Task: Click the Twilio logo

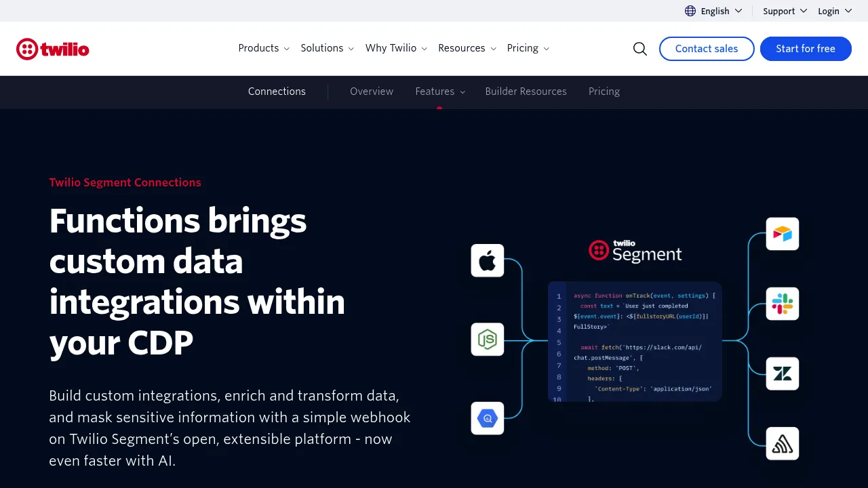Action: [53, 49]
